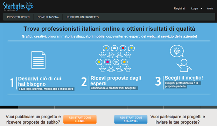Go to Come Funziona section
This screenshot has width=217, height=126.
click(48, 17)
